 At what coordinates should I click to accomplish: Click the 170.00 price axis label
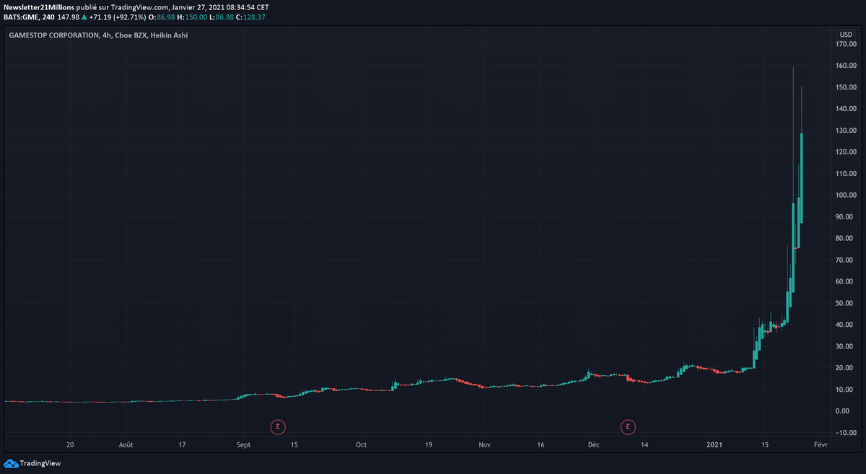[845, 44]
